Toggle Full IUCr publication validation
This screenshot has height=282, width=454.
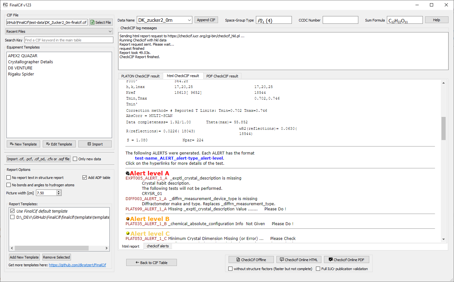click(x=318, y=269)
